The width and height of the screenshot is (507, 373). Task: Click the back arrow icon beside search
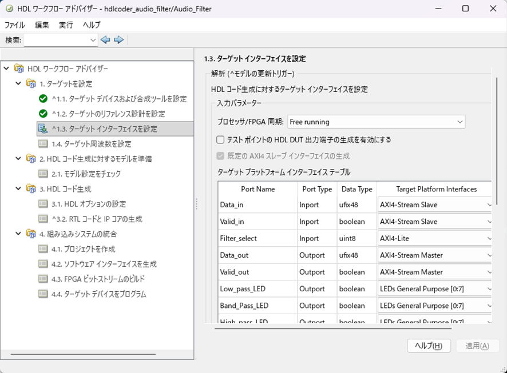point(105,40)
